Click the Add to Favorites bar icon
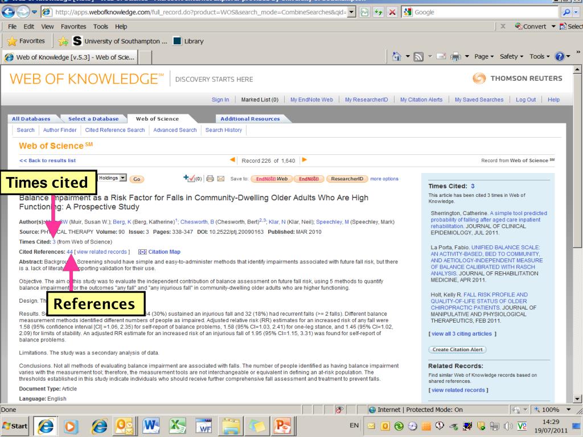This screenshot has height=437, width=583. [63, 41]
